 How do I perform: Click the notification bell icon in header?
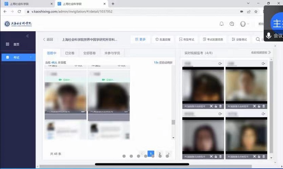[x=221, y=24]
